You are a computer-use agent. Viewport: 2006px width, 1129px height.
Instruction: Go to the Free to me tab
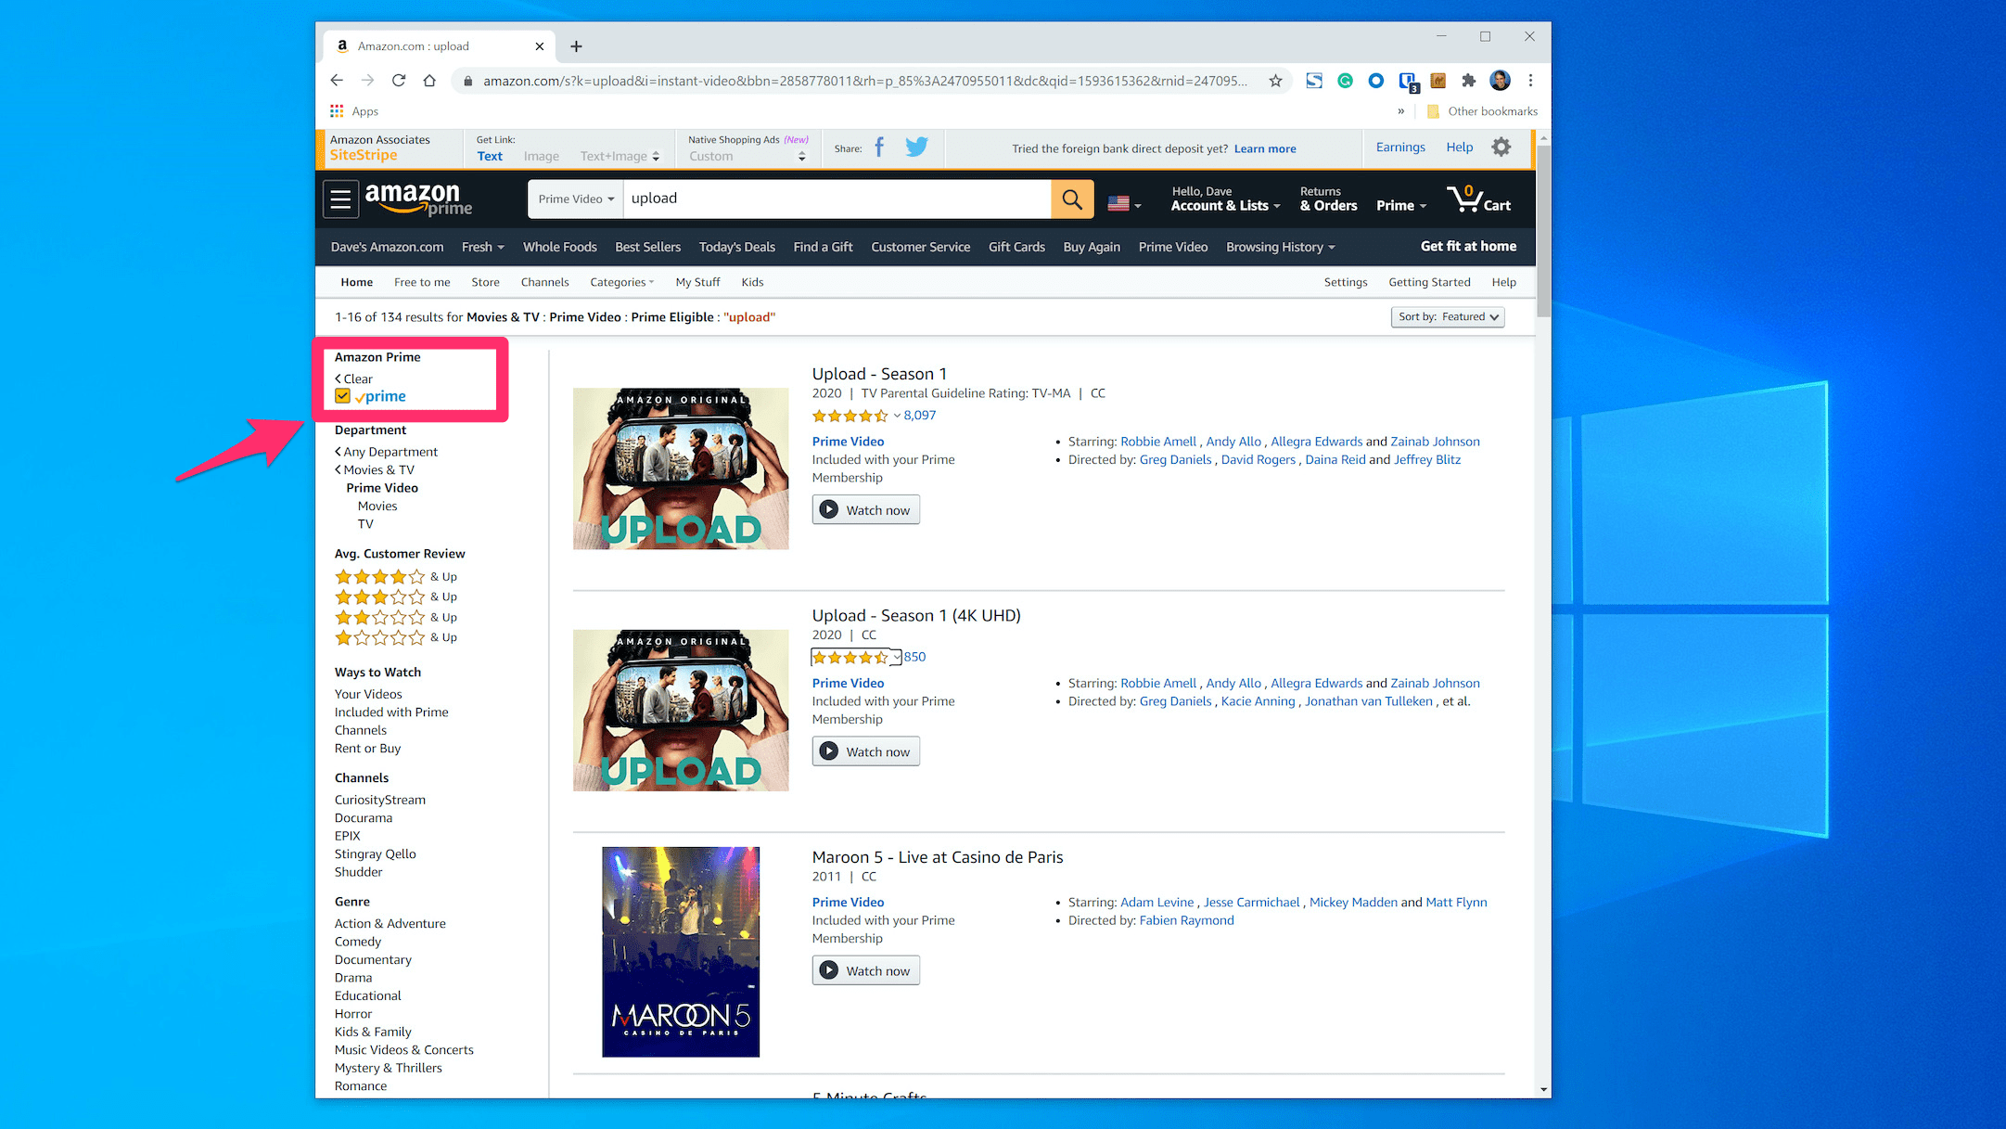coord(422,282)
